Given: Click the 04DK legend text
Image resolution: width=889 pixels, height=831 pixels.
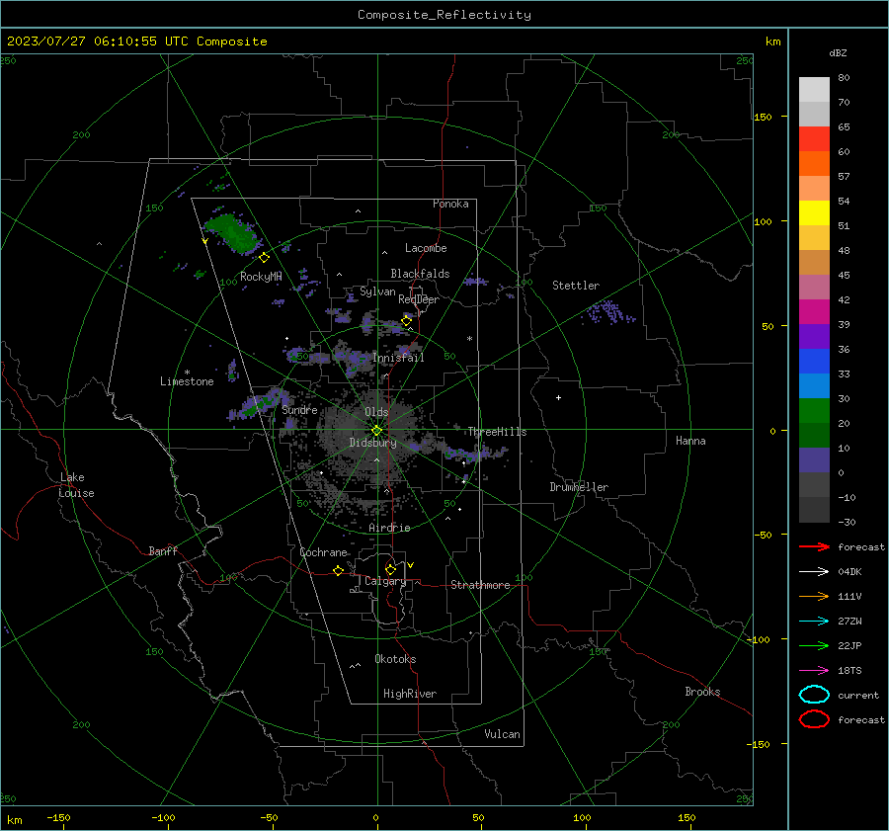Looking at the screenshot, I should point(849,572).
